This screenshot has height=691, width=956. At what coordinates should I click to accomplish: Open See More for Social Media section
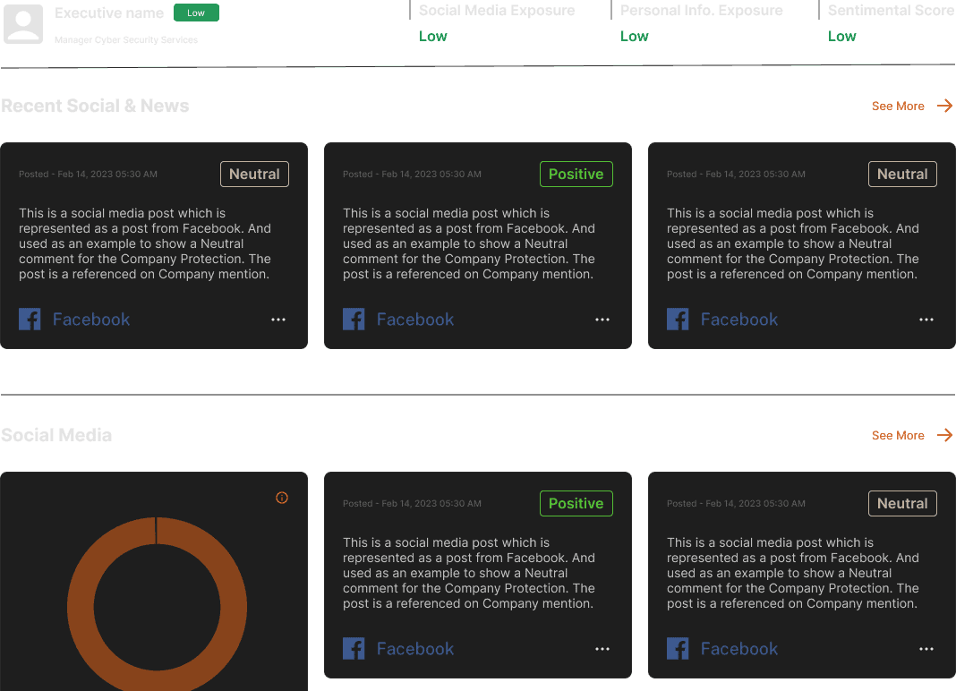[x=898, y=436]
